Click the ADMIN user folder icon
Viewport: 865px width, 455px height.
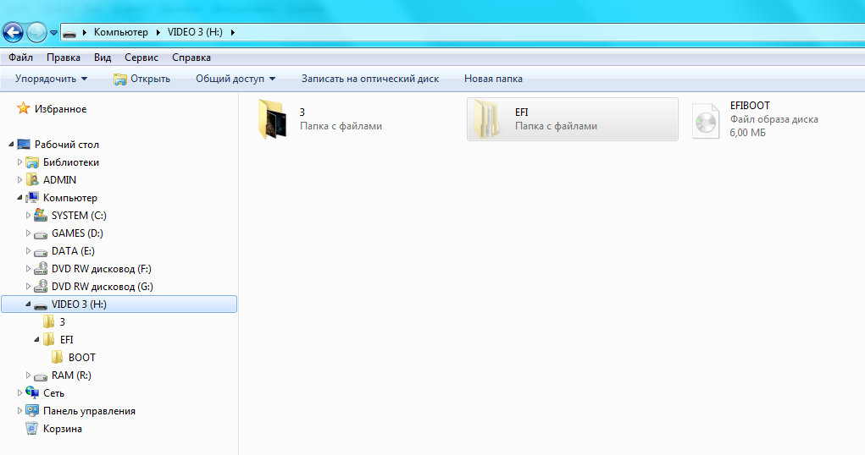click(x=32, y=179)
